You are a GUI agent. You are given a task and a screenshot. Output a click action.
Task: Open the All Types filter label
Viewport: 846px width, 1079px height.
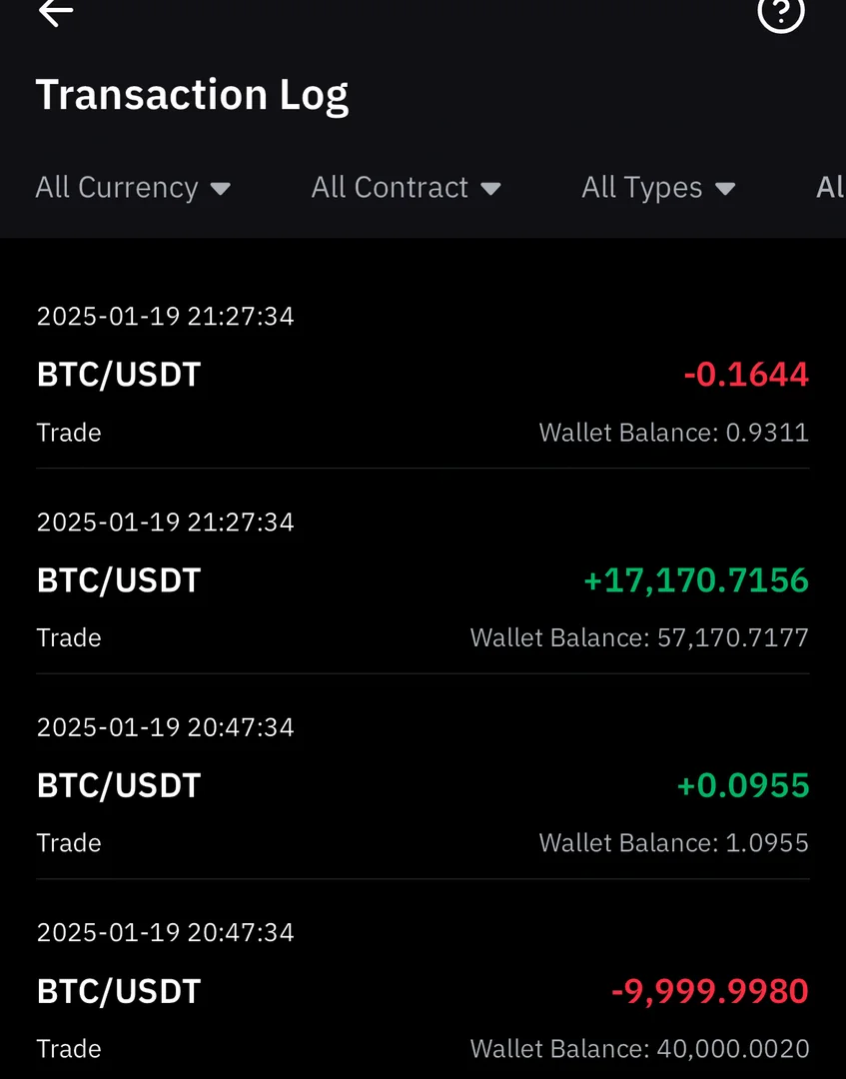(x=642, y=188)
